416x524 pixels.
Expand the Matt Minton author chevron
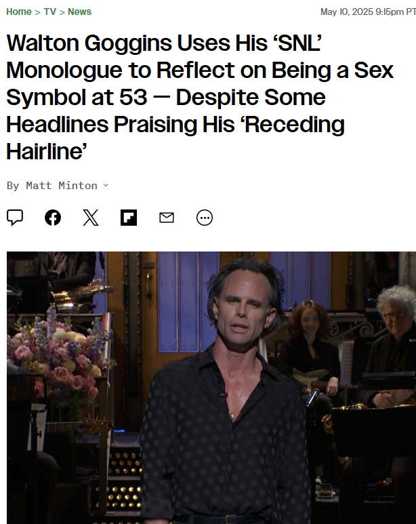(106, 185)
